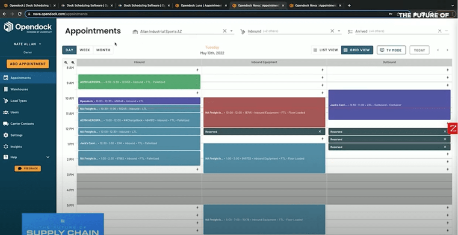Go to Load Types in sidebar
458x235 pixels.
coord(28,101)
